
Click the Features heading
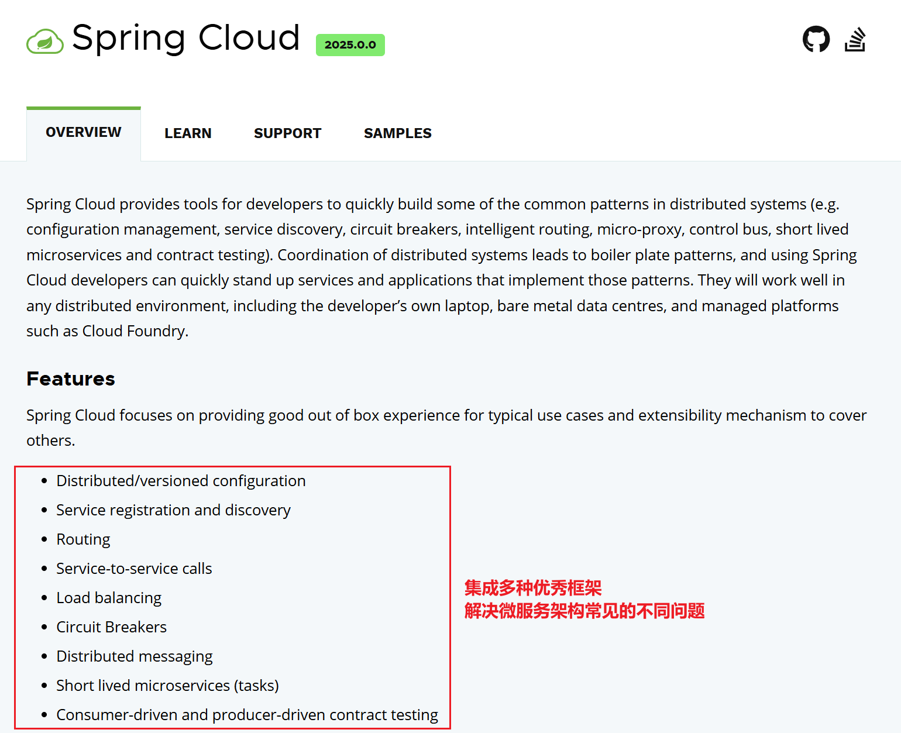(71, 378)
